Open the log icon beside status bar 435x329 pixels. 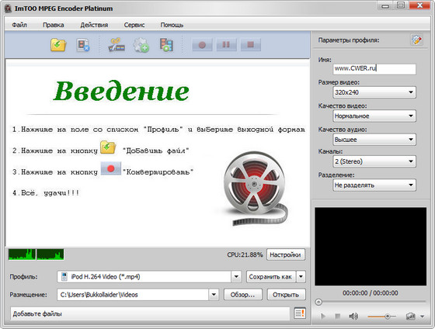point(300,313)
